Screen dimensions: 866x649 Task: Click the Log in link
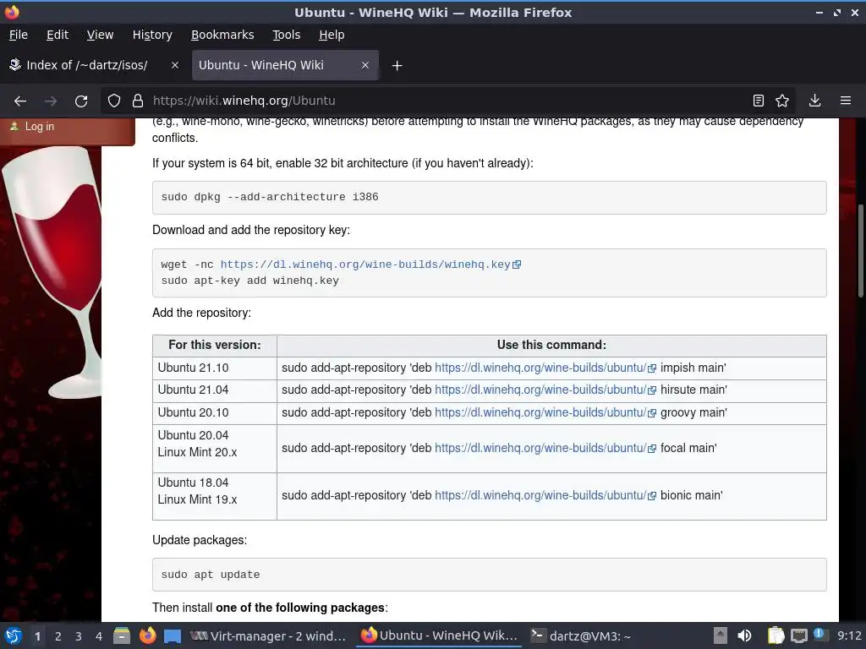click(x=39, y=127)
